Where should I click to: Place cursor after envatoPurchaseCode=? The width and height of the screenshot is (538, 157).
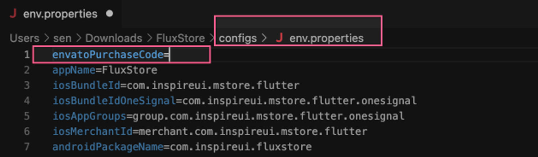click(169, 55)
